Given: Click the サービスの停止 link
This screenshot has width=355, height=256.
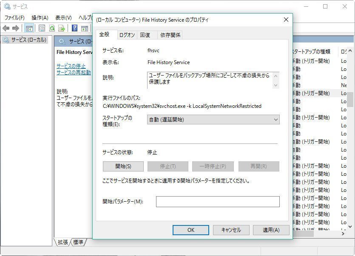Looking at the screenshot, I should pyautogui.click(x=71, y=66).
